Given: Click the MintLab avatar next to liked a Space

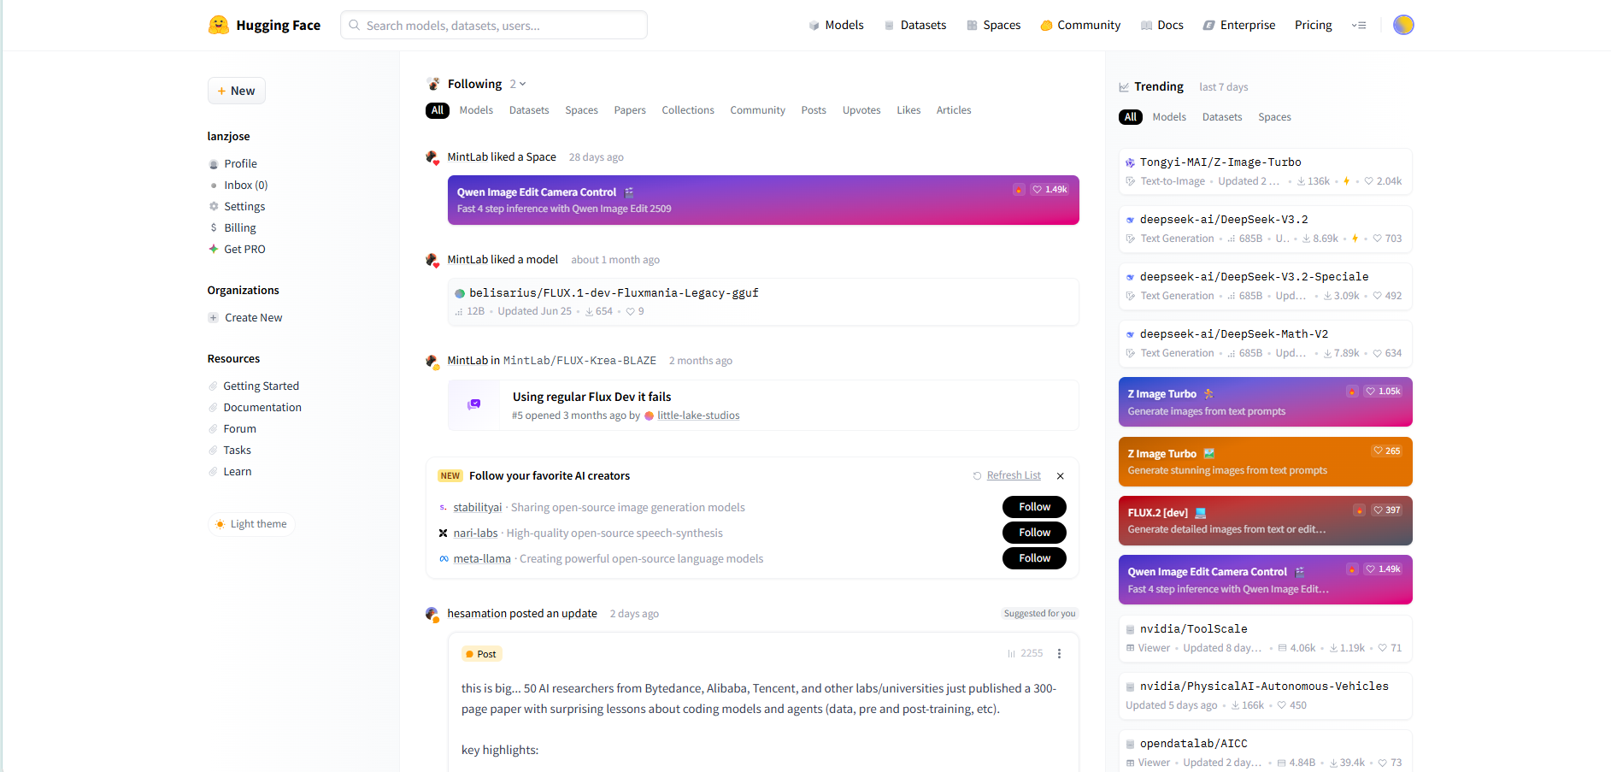Looking at the screenshot, I should [432, 157].
